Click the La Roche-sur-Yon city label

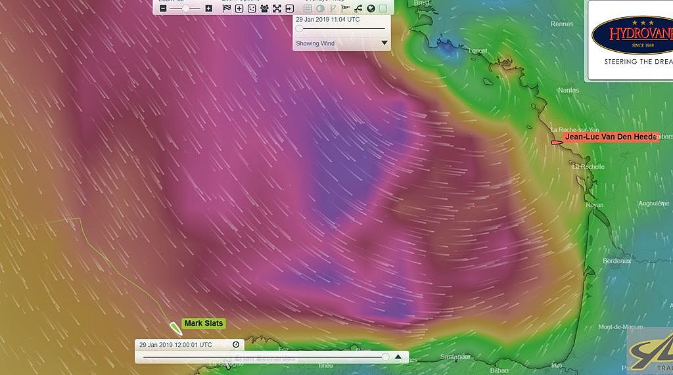coord(574,129)
